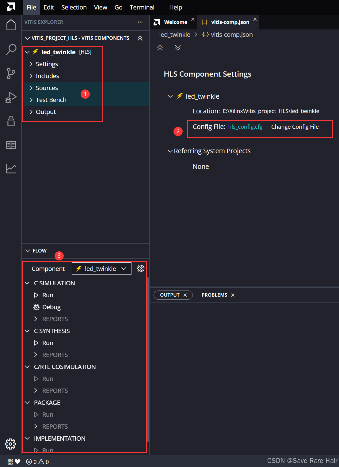Collapse VITIS_PROJECT_HLS components section
339x467 pixels.
[28, 38]
